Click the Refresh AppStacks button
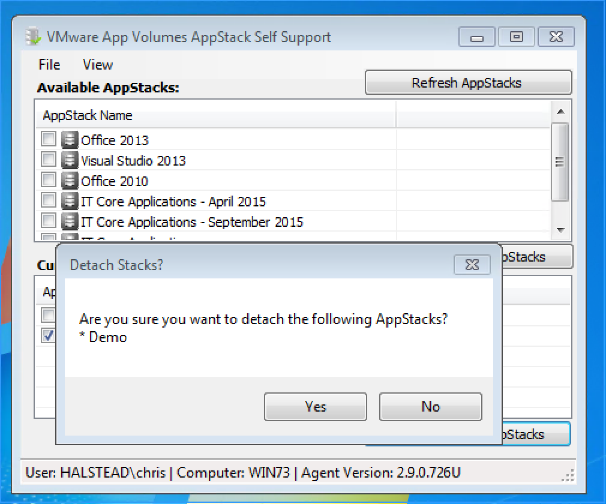The height and width of the screenshot is (504, 606). (x=467, y=83)
